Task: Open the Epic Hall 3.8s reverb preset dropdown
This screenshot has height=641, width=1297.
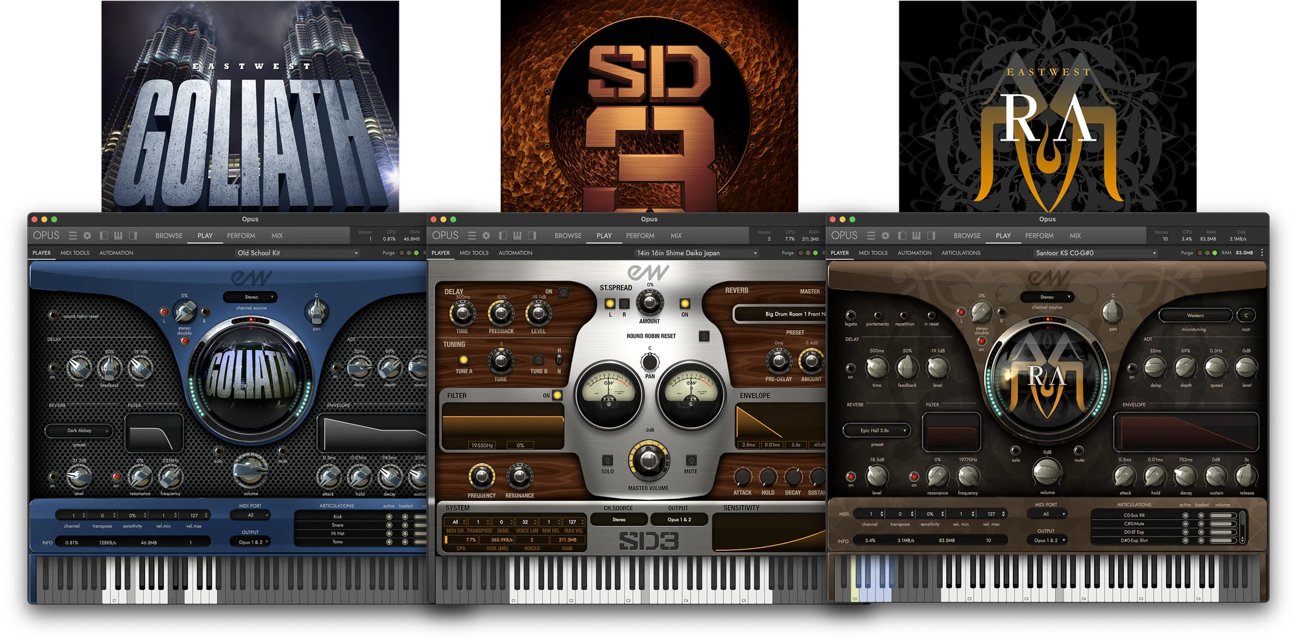Action: pyautogui.click(x=877, y=430)
